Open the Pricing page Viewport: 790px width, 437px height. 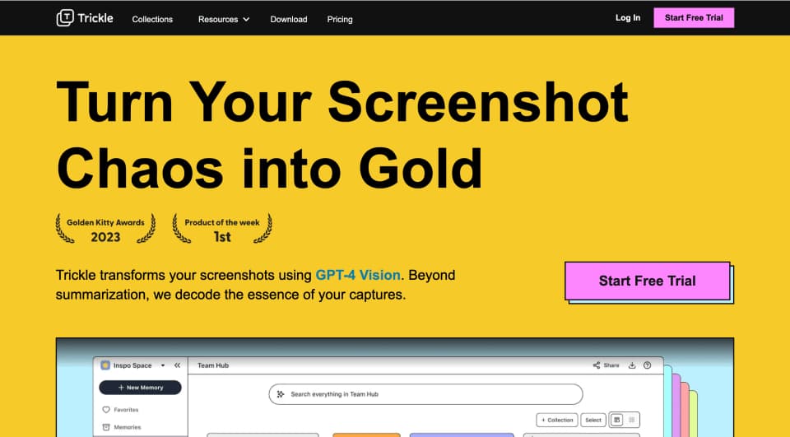tap(340, 19)
